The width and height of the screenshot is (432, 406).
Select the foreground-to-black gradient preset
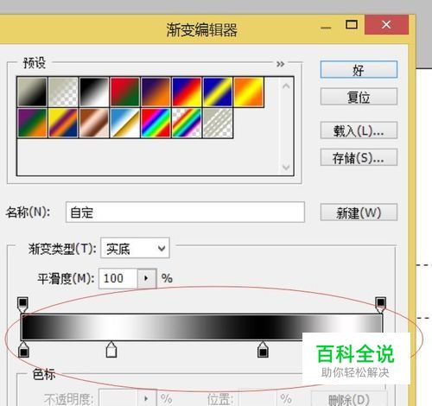tap(32, 92)
